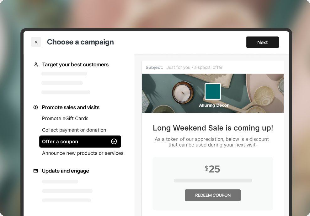Select Promote eGift Cards campaign
This screenshot has width=310, height=216.
(65, 118)
